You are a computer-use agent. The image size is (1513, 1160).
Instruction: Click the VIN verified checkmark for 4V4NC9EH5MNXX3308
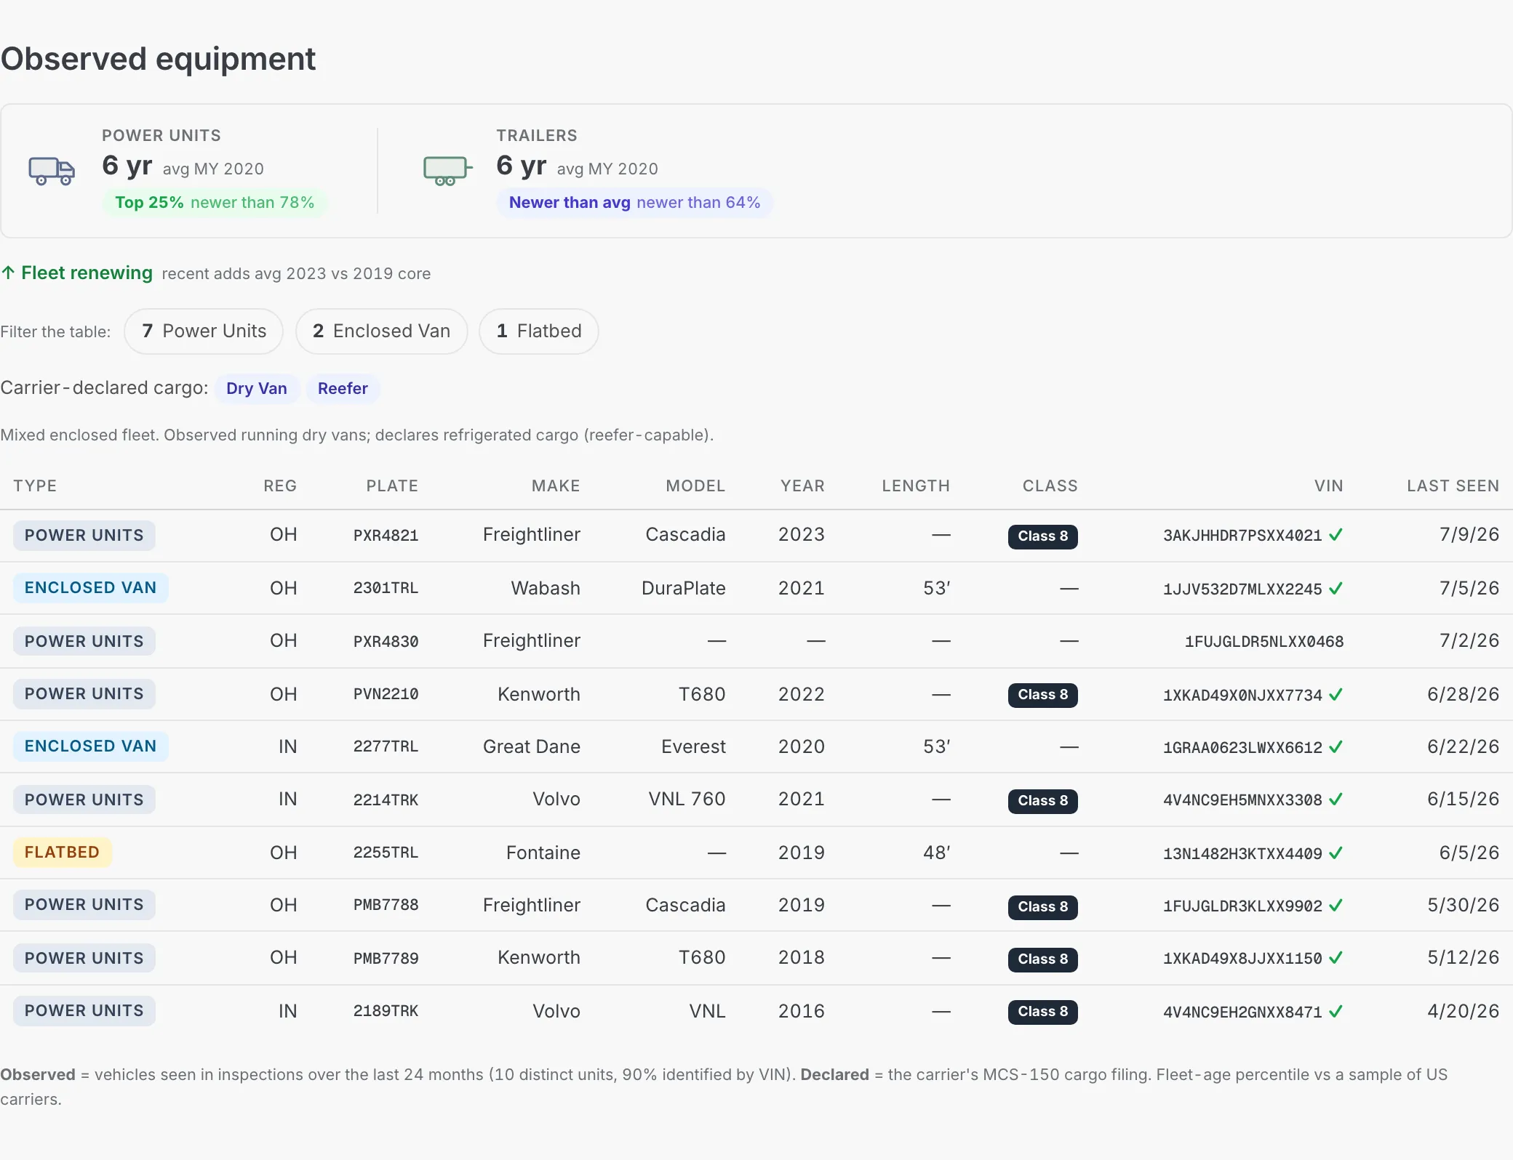pos(1336,799)
